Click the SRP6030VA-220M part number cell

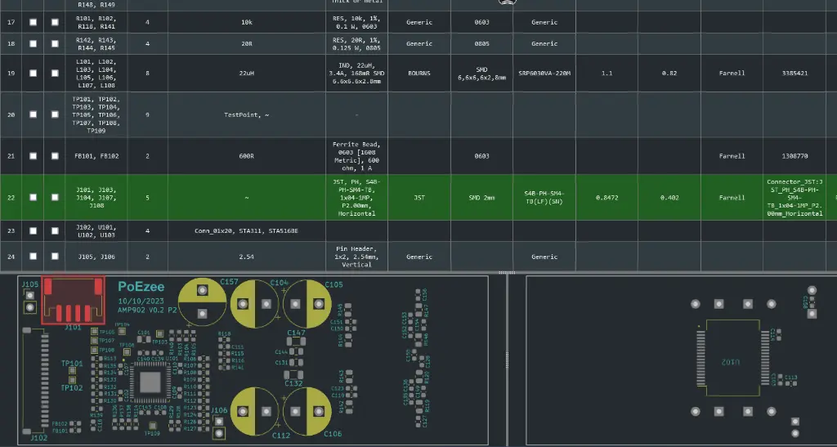coord(544,74)
